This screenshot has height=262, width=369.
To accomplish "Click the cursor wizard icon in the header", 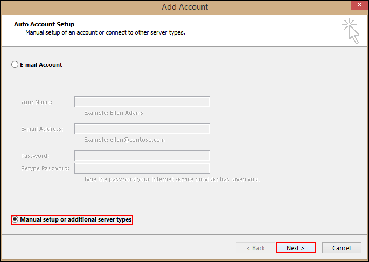I will point(351,30).
